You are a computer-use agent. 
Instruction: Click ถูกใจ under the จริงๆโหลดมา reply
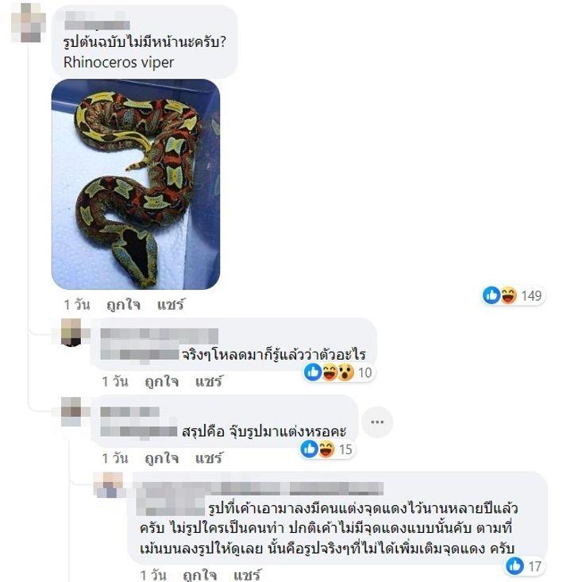pos(161,382)
